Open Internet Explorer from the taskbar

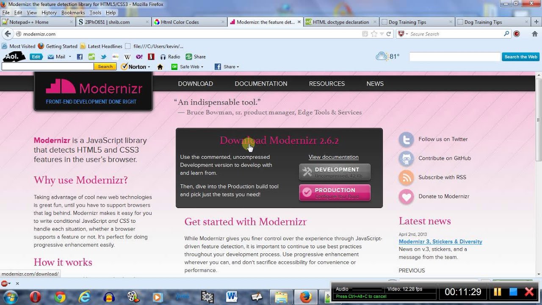[84, 297]
